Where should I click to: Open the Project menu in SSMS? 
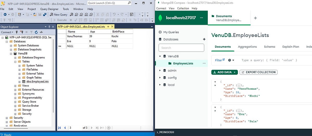coord(32,9)
